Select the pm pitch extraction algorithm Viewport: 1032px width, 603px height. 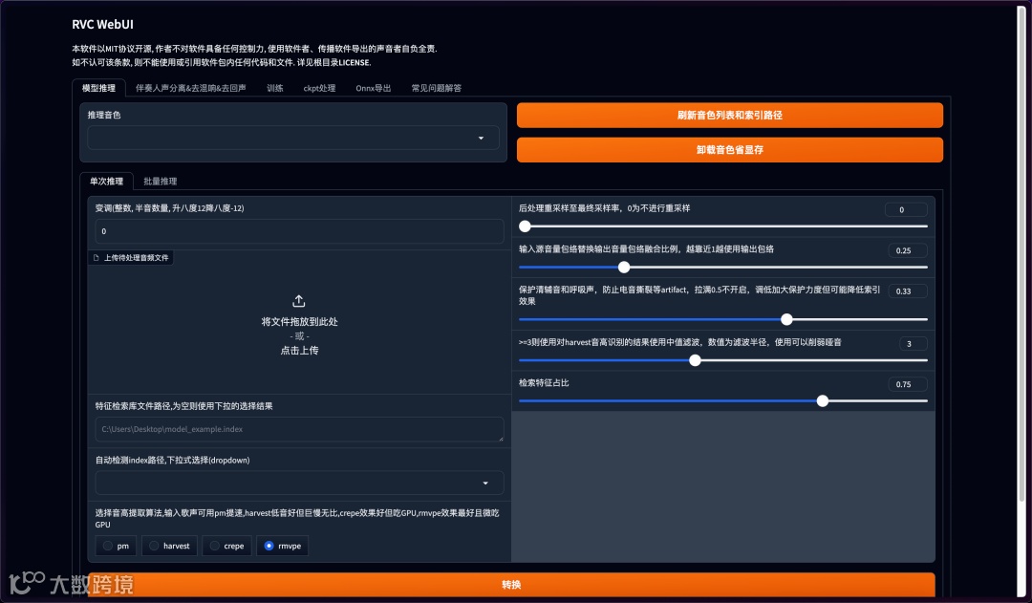(x=116, y=546)
